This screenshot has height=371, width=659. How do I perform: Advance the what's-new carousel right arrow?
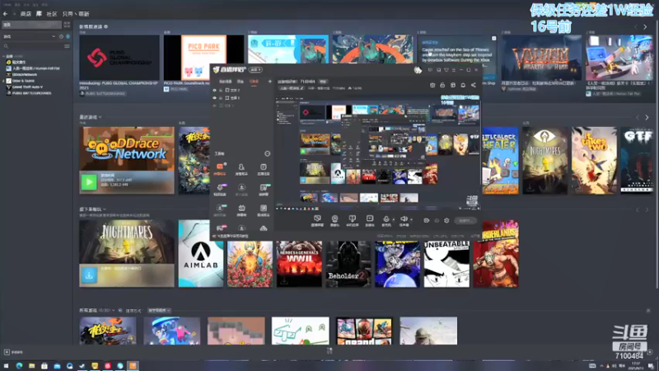point(645,26)
